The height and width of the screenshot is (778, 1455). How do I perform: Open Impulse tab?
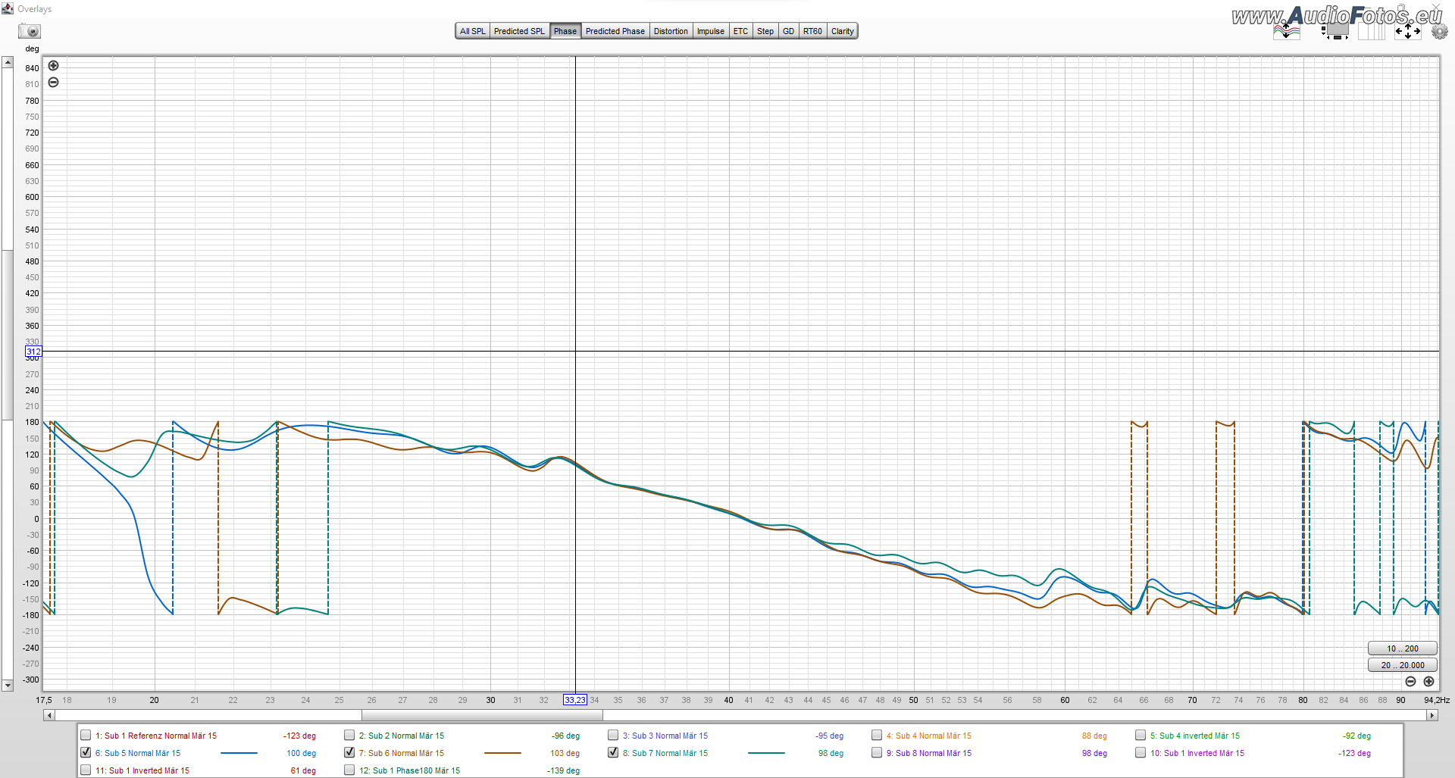click(x=710, y=31)
